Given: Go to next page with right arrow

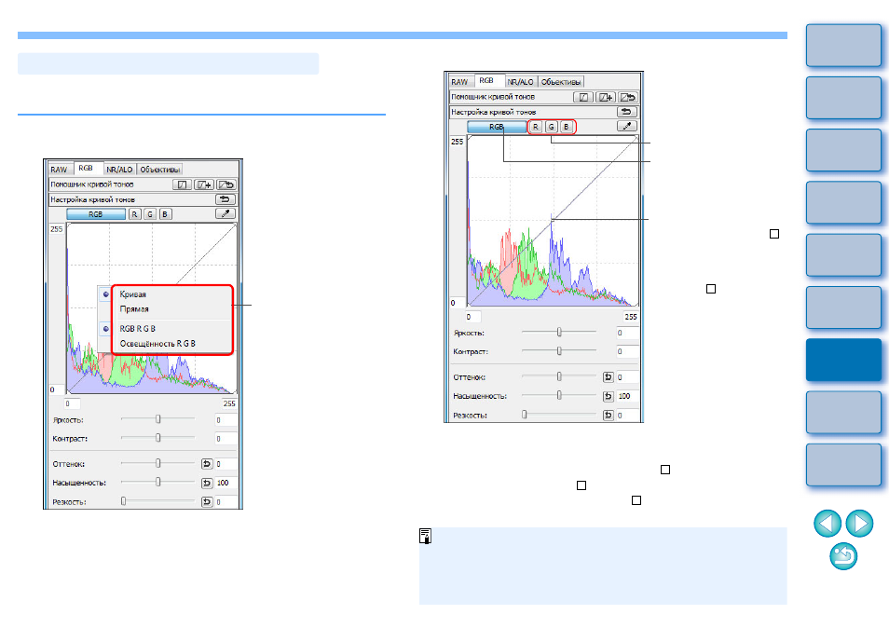Looking at the screenshot, I should [x=859, y=523].
